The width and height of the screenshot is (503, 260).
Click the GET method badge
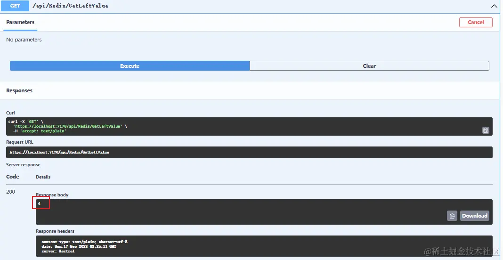coord(15,6)
